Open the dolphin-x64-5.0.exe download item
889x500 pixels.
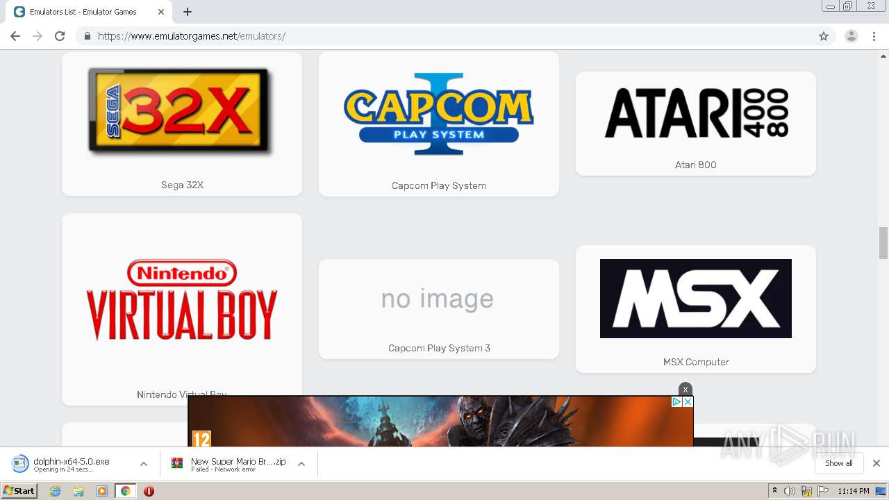tap(71, 464)
